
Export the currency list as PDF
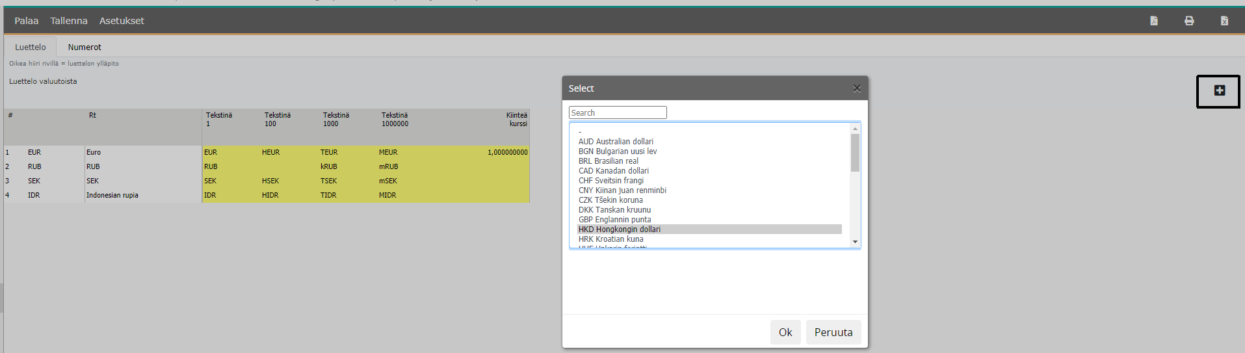click(x=1154, y=21)
